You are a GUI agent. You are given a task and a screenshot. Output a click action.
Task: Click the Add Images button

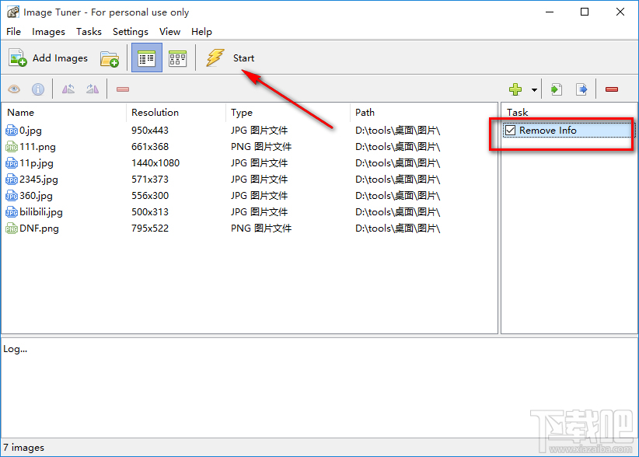(48, 58)
